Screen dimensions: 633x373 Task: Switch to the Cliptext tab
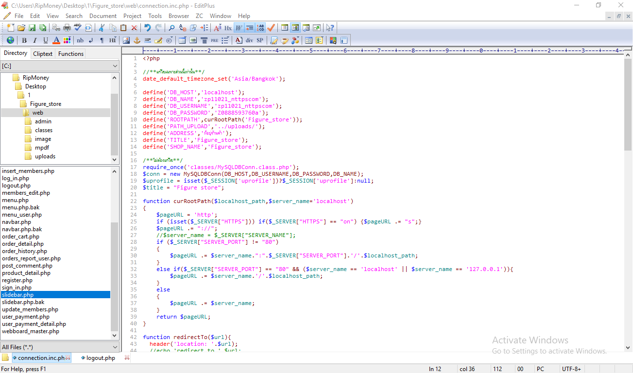(x=43, y=54)
